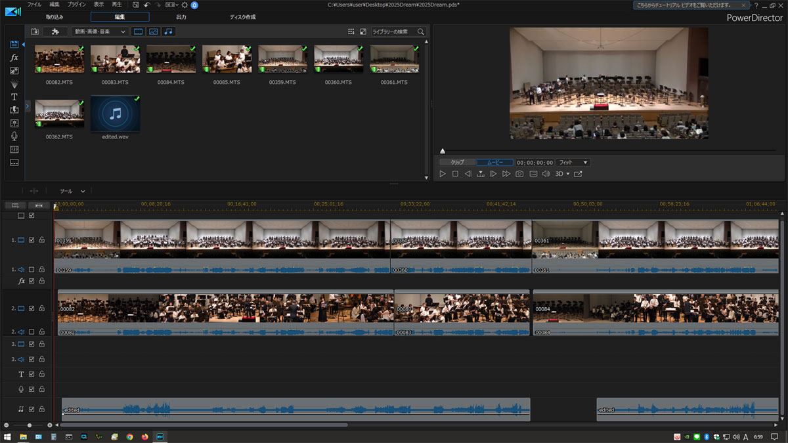Viewport: 788px width, 443px height.
Task: Click the snapshot camera icon under preview
Action: pyautogui.click(x=519, y=174)
